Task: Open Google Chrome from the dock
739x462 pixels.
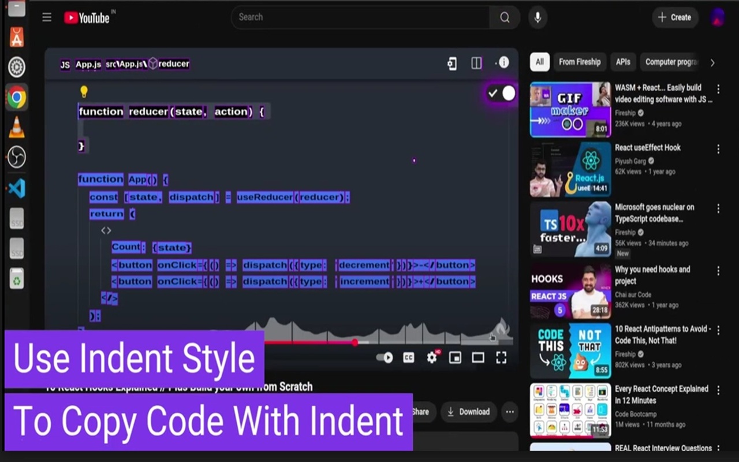Action: click(17, 97)
